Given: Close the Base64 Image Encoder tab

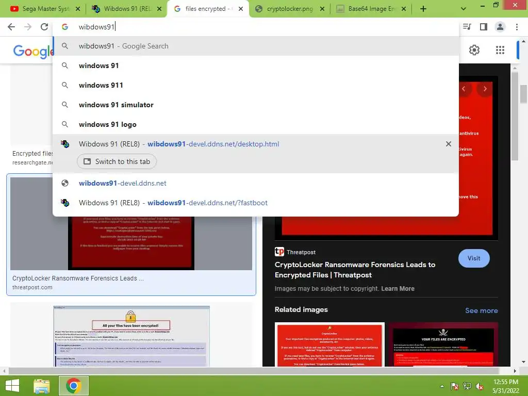Looking at the screenshot, I should (x=404, y=9).
